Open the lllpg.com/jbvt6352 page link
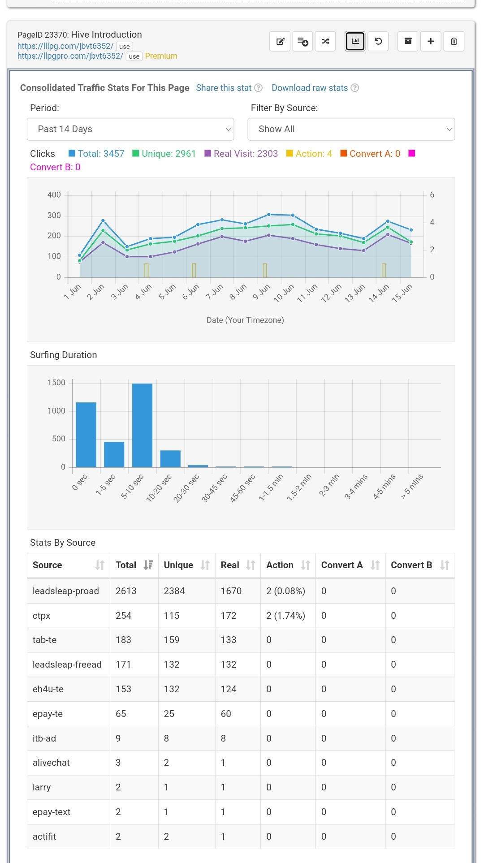Viewport: 484px width, 863px height. coord(65,46)
